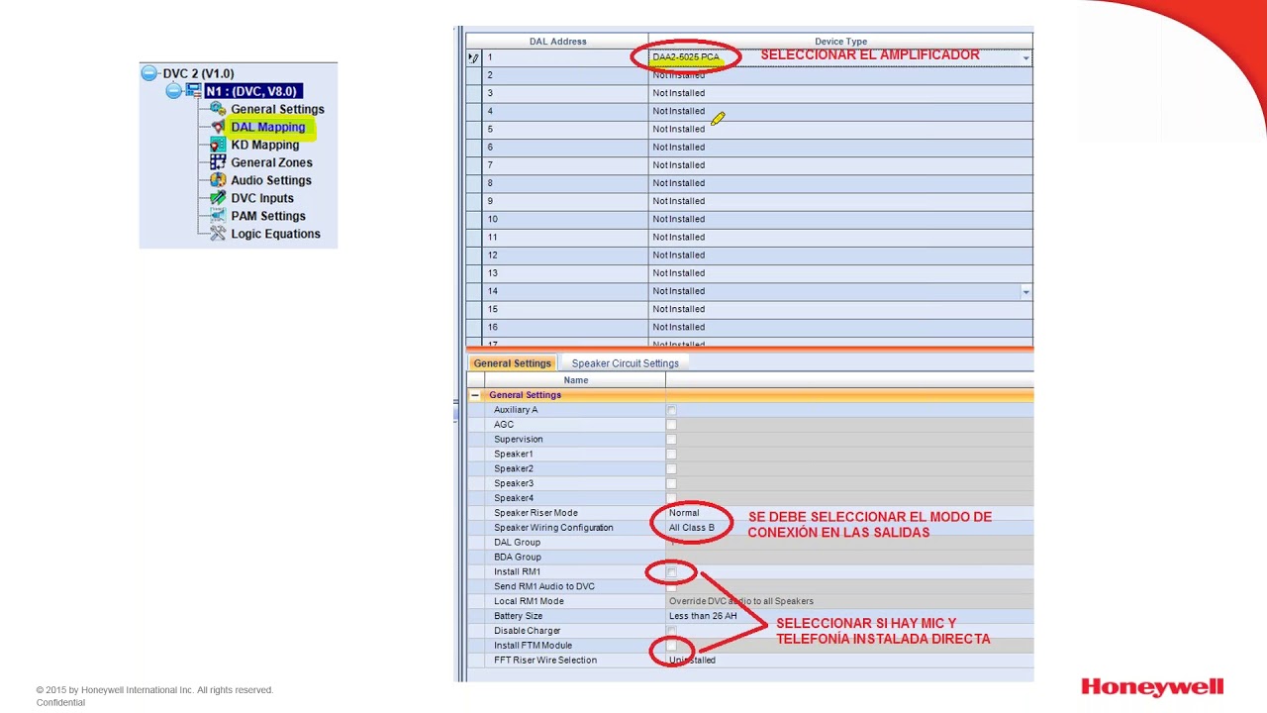Open Audio Settings tree item
1267x713 pixels.
(x=270, y=180)
